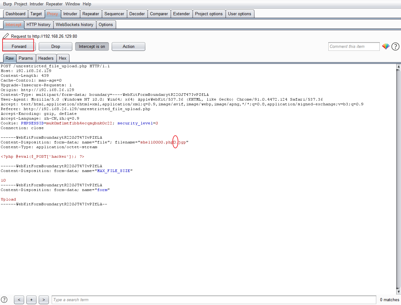Open the proxy Options sub-tab
This screenshot has height=305, width=401.
click(106, 24)
